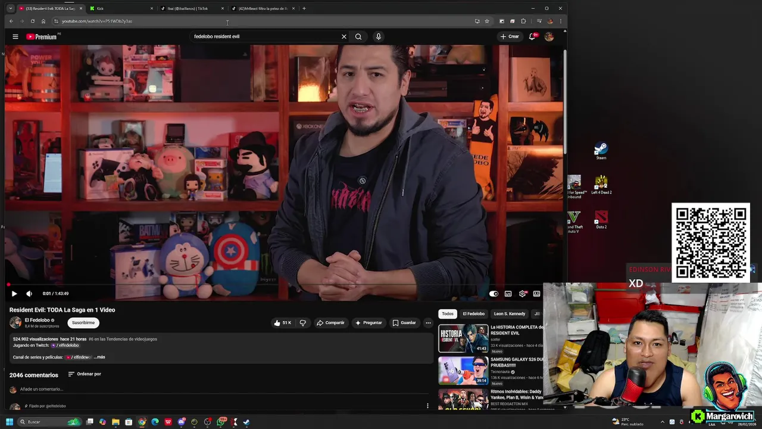Reload the current page
The height and width of the screenshot is (429, 762).
pos(32,21)
